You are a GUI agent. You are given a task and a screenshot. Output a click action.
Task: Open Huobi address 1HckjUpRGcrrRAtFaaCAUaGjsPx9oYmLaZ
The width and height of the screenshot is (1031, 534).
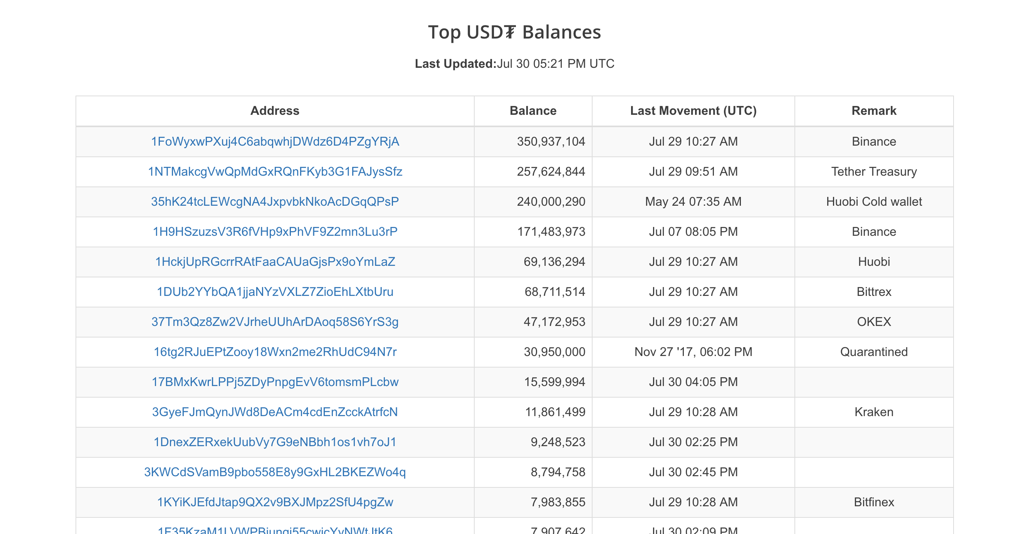pyautogui.click(x=275, y=262)
